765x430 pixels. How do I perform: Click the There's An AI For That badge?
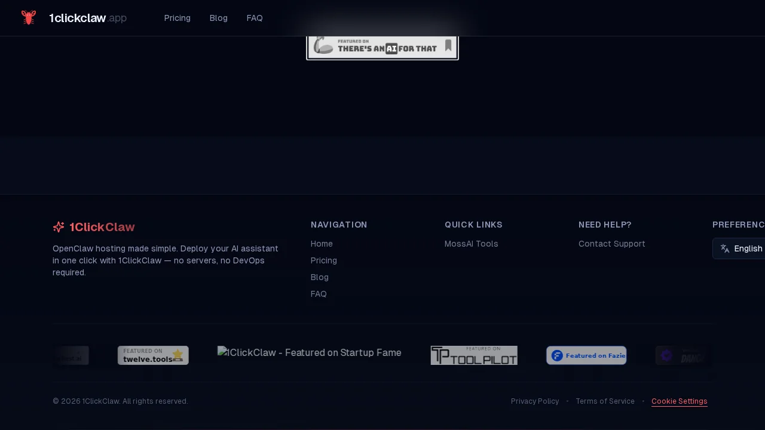coord(382,46)
